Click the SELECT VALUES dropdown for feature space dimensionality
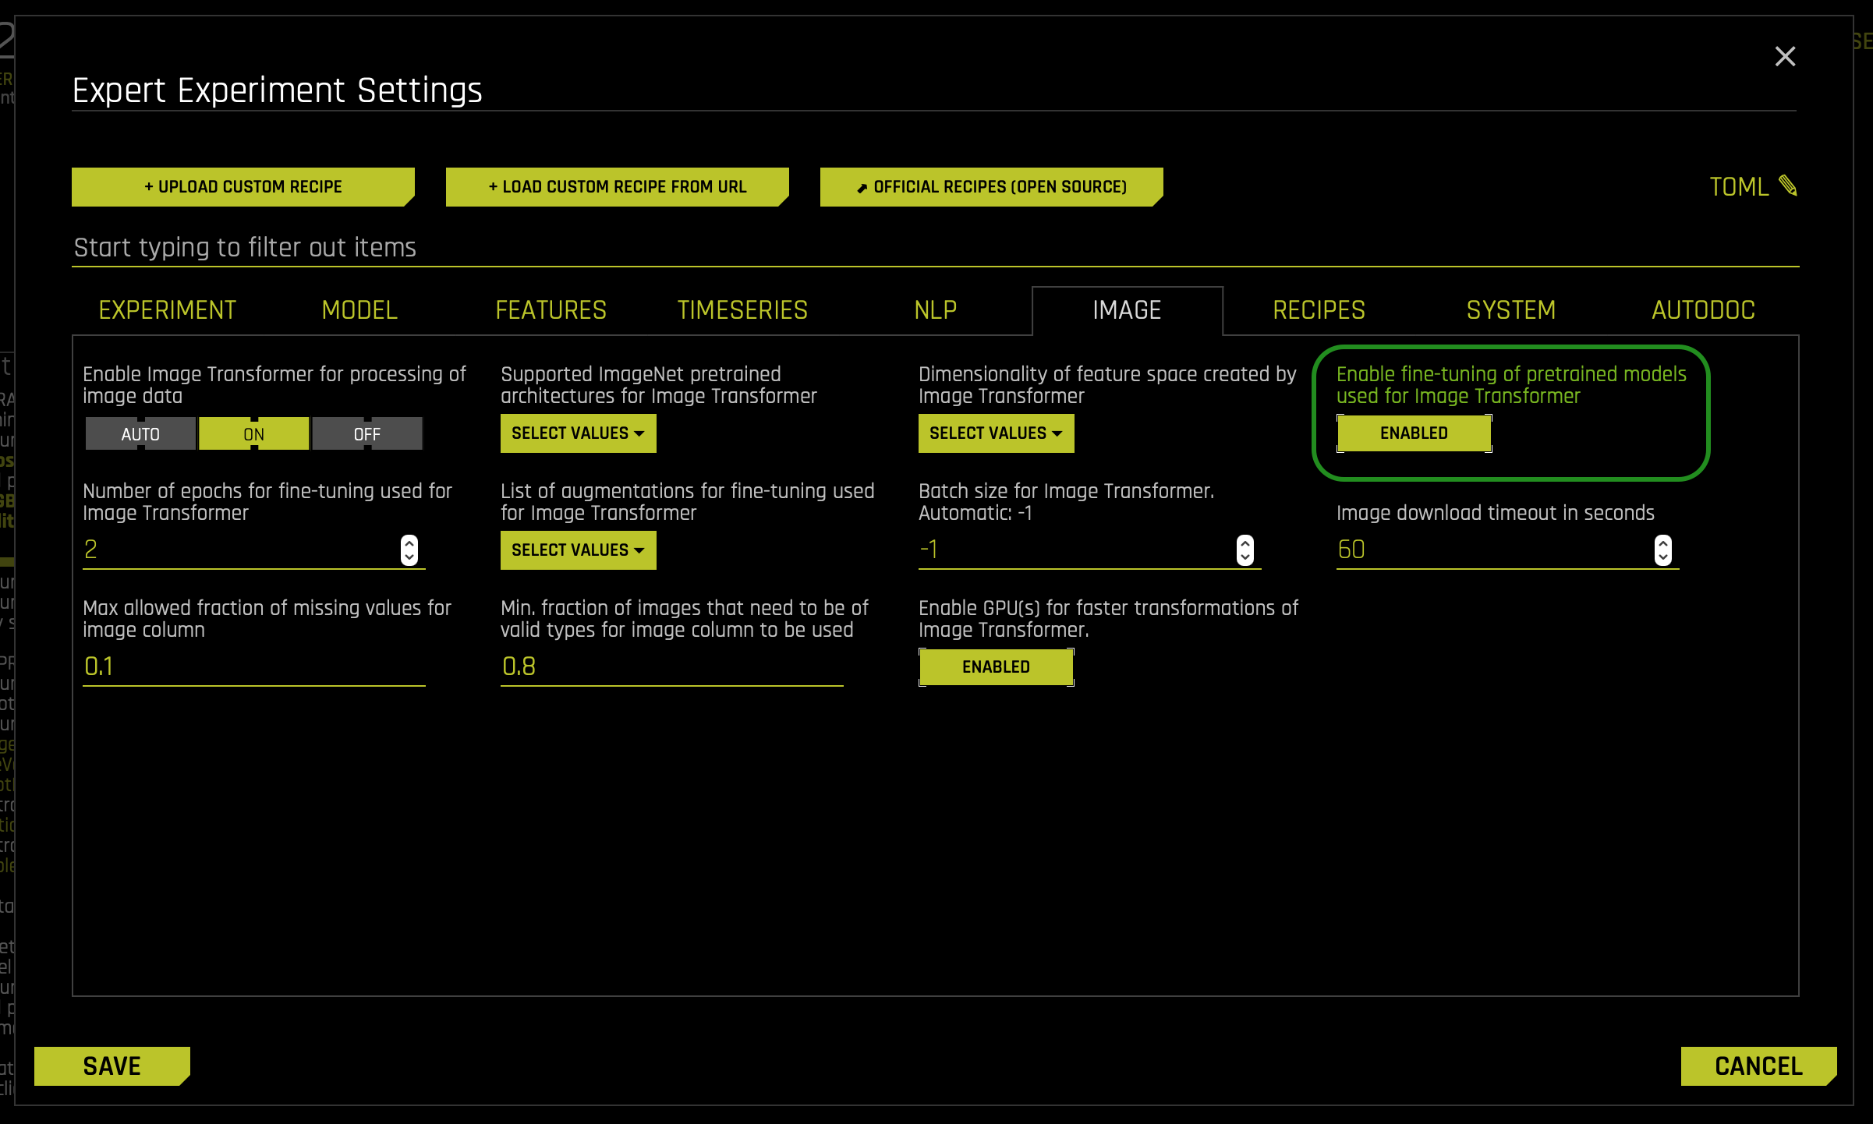This screenshot has height=1124, width=1873. point(995,432)
